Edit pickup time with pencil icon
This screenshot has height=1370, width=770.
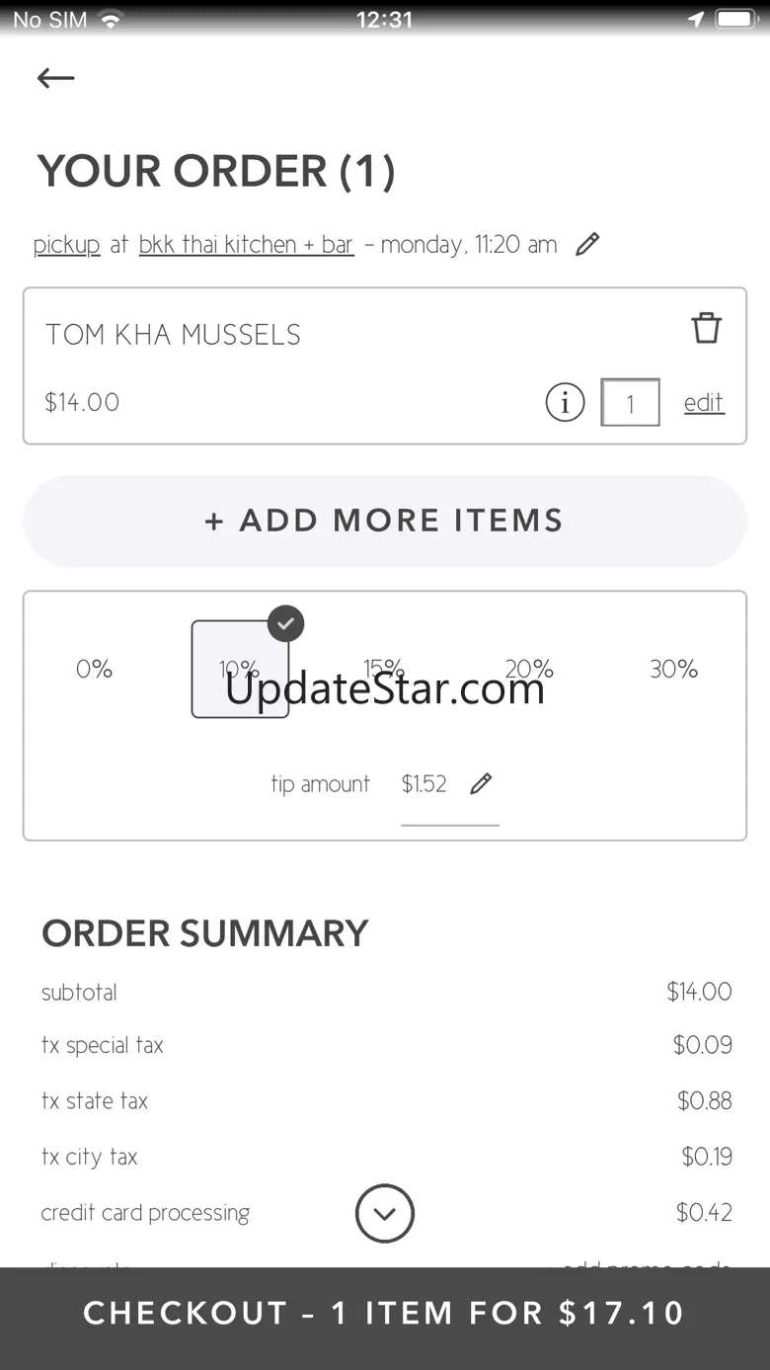[587, 244]
